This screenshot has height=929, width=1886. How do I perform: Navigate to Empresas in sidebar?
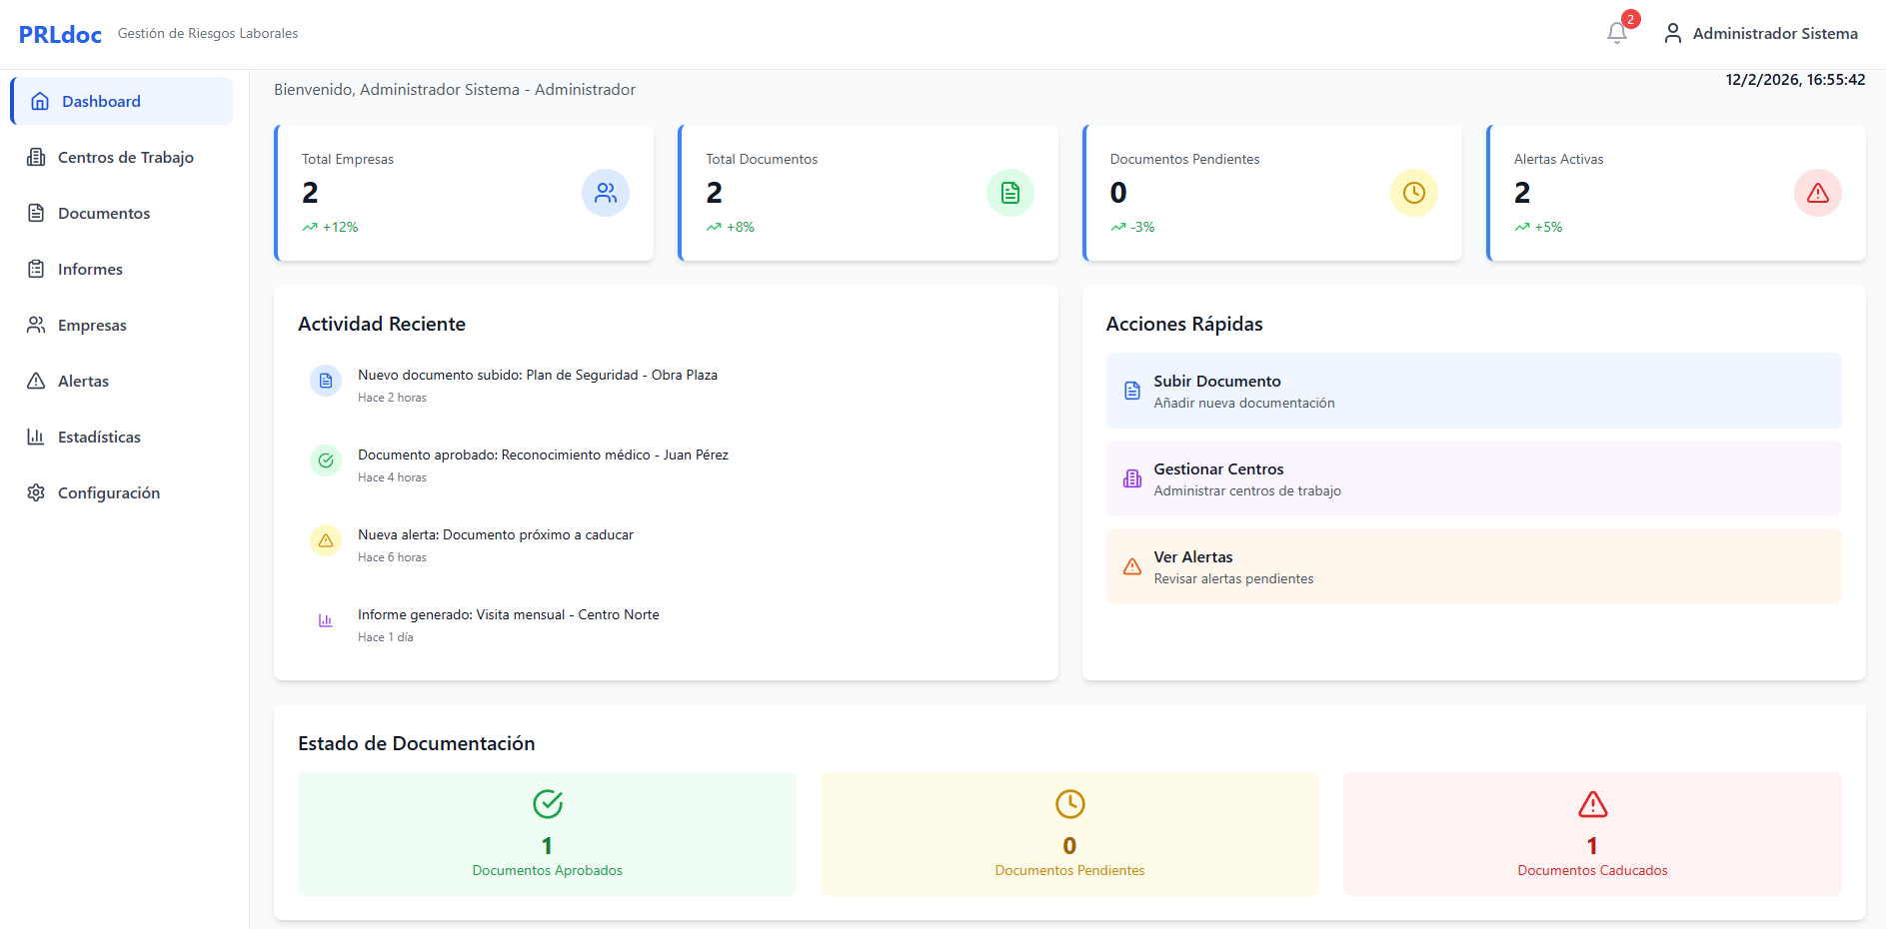tap(92, 325)
